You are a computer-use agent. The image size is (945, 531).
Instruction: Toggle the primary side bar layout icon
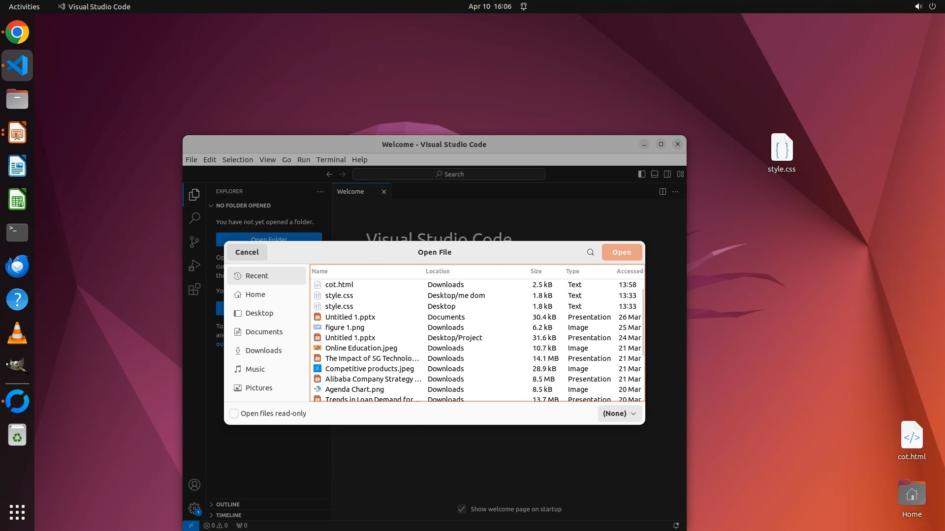click(641, 174)
